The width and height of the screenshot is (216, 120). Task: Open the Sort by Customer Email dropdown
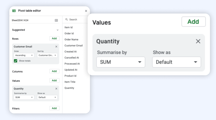47,55
